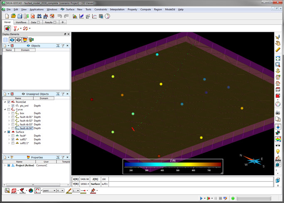Check the suf01 1 surface checkbox

tap(13, 143)
